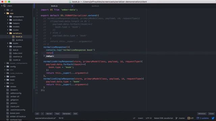Click the 2 updates status link
The image size is (216, 121).
(204, 118)
